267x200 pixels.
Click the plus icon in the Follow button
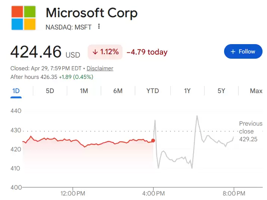(x=233, y=52)
